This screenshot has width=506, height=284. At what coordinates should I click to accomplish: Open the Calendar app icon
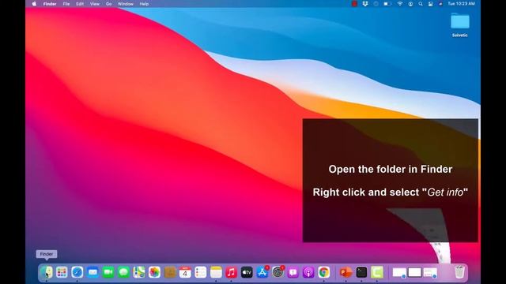(x=185, y=272)
